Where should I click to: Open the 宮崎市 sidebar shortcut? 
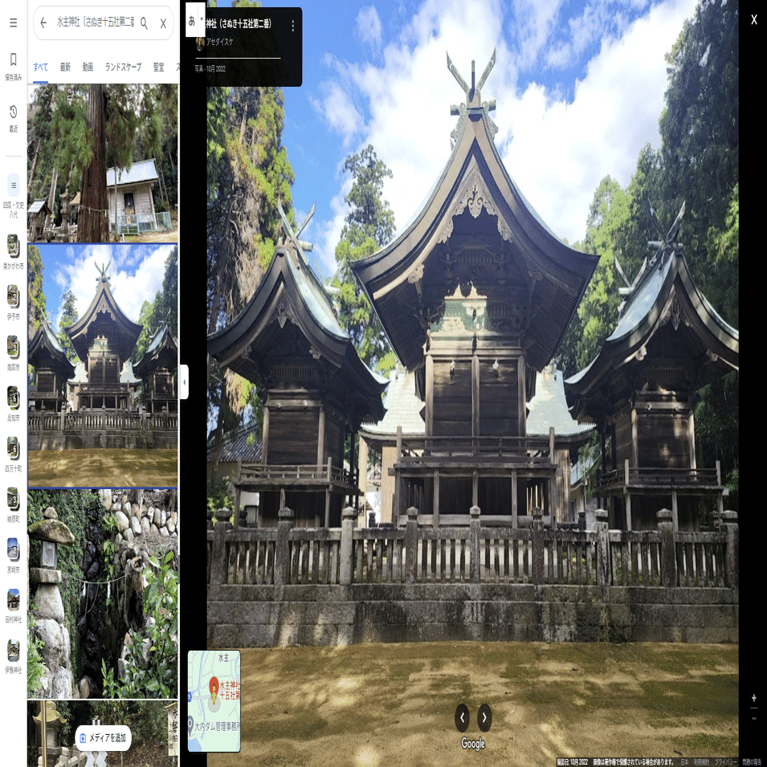[13, 555]
